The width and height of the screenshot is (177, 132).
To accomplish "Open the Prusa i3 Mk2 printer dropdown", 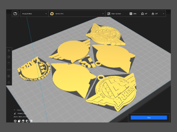I will [x=34, y=14].
